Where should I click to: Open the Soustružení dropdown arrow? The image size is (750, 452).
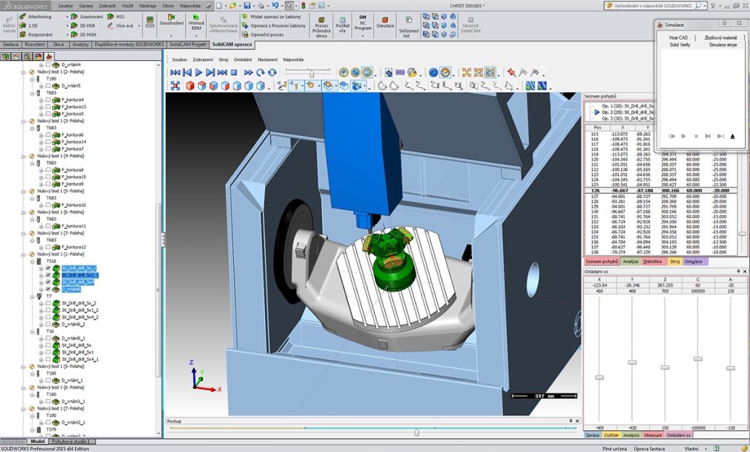(x=171, y=36)
